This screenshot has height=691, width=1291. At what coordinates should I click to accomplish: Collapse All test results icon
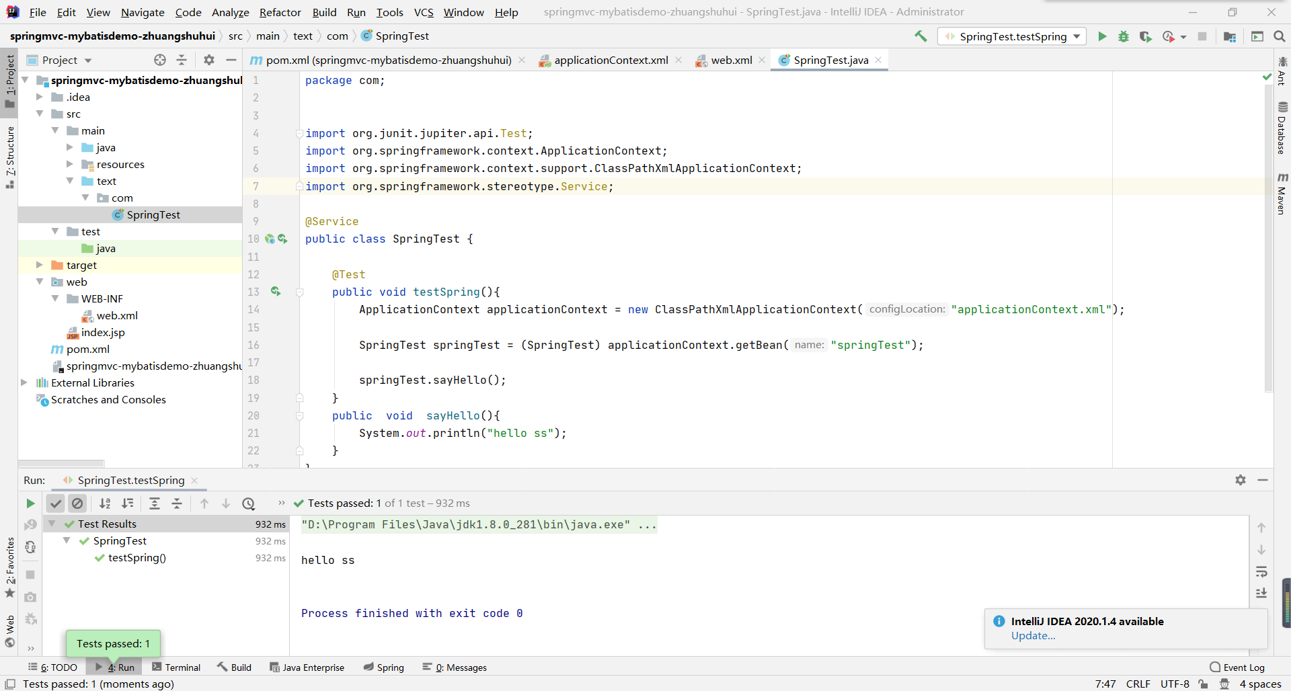coord(177,503)
